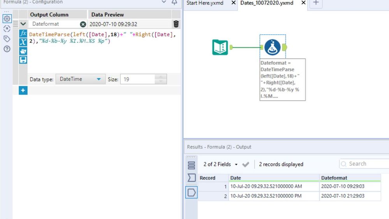Select cell 10-Jul-20 09.29.32.521000000 AM
The height and width of the screenshot is (219, 389).
[274, 186]
